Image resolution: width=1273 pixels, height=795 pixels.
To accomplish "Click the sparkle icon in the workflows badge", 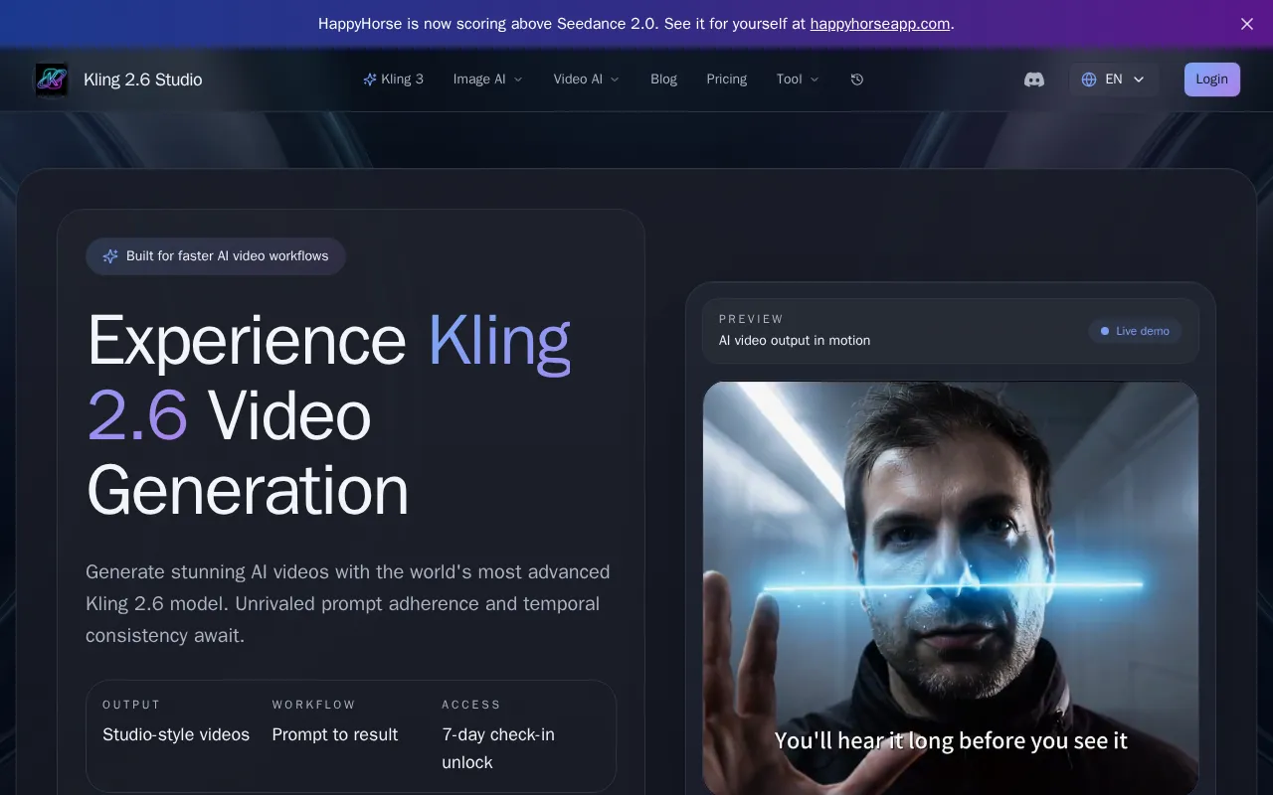I will pos(110,256).
